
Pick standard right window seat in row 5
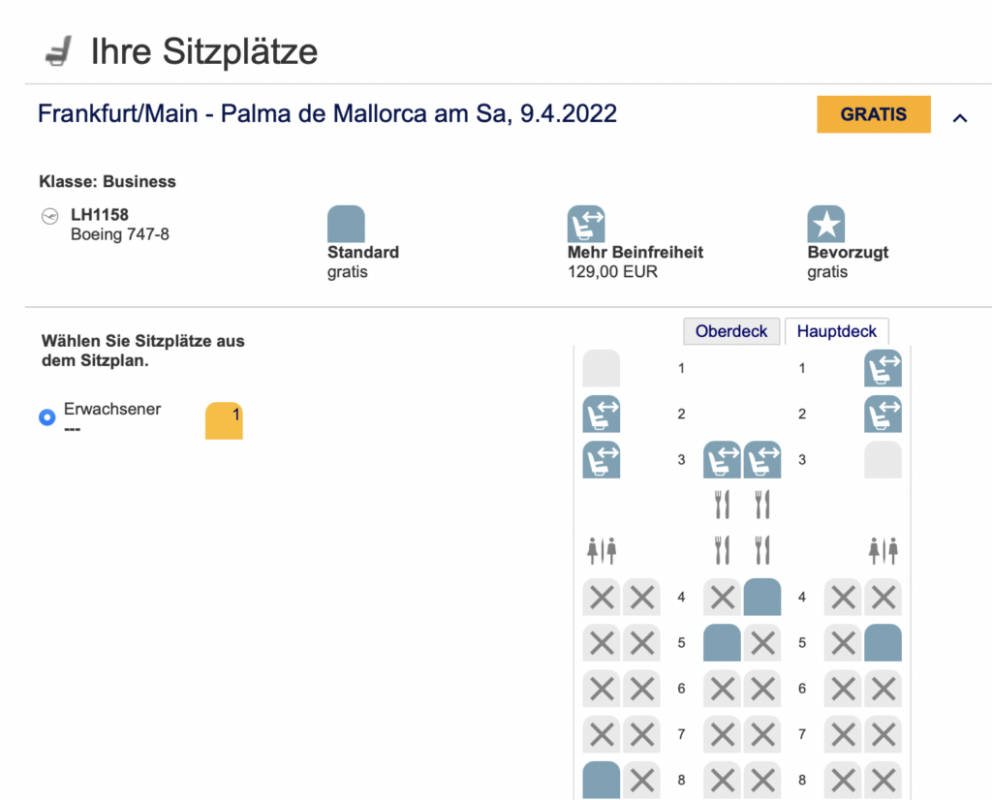(883, 642)
